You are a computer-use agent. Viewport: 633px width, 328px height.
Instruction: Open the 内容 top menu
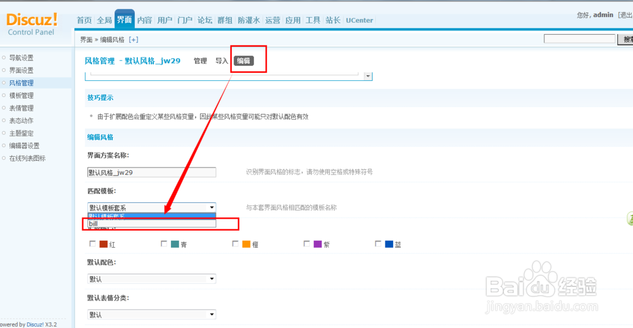coord(144,20)
